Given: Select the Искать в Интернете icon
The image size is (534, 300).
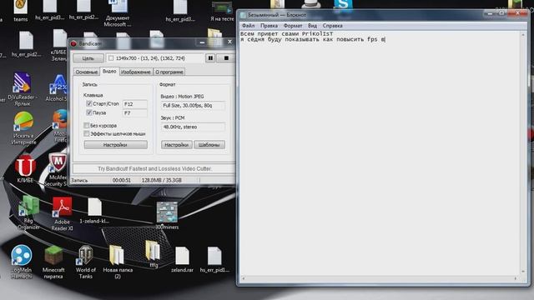Looking at the screenshot, I should (23, 127).
